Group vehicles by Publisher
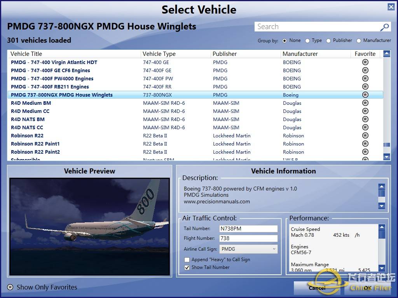The image size is (398, 298). (328, 40)
